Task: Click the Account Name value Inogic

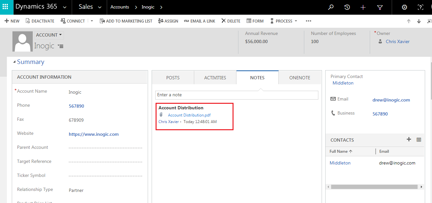Action: [75, 92]
